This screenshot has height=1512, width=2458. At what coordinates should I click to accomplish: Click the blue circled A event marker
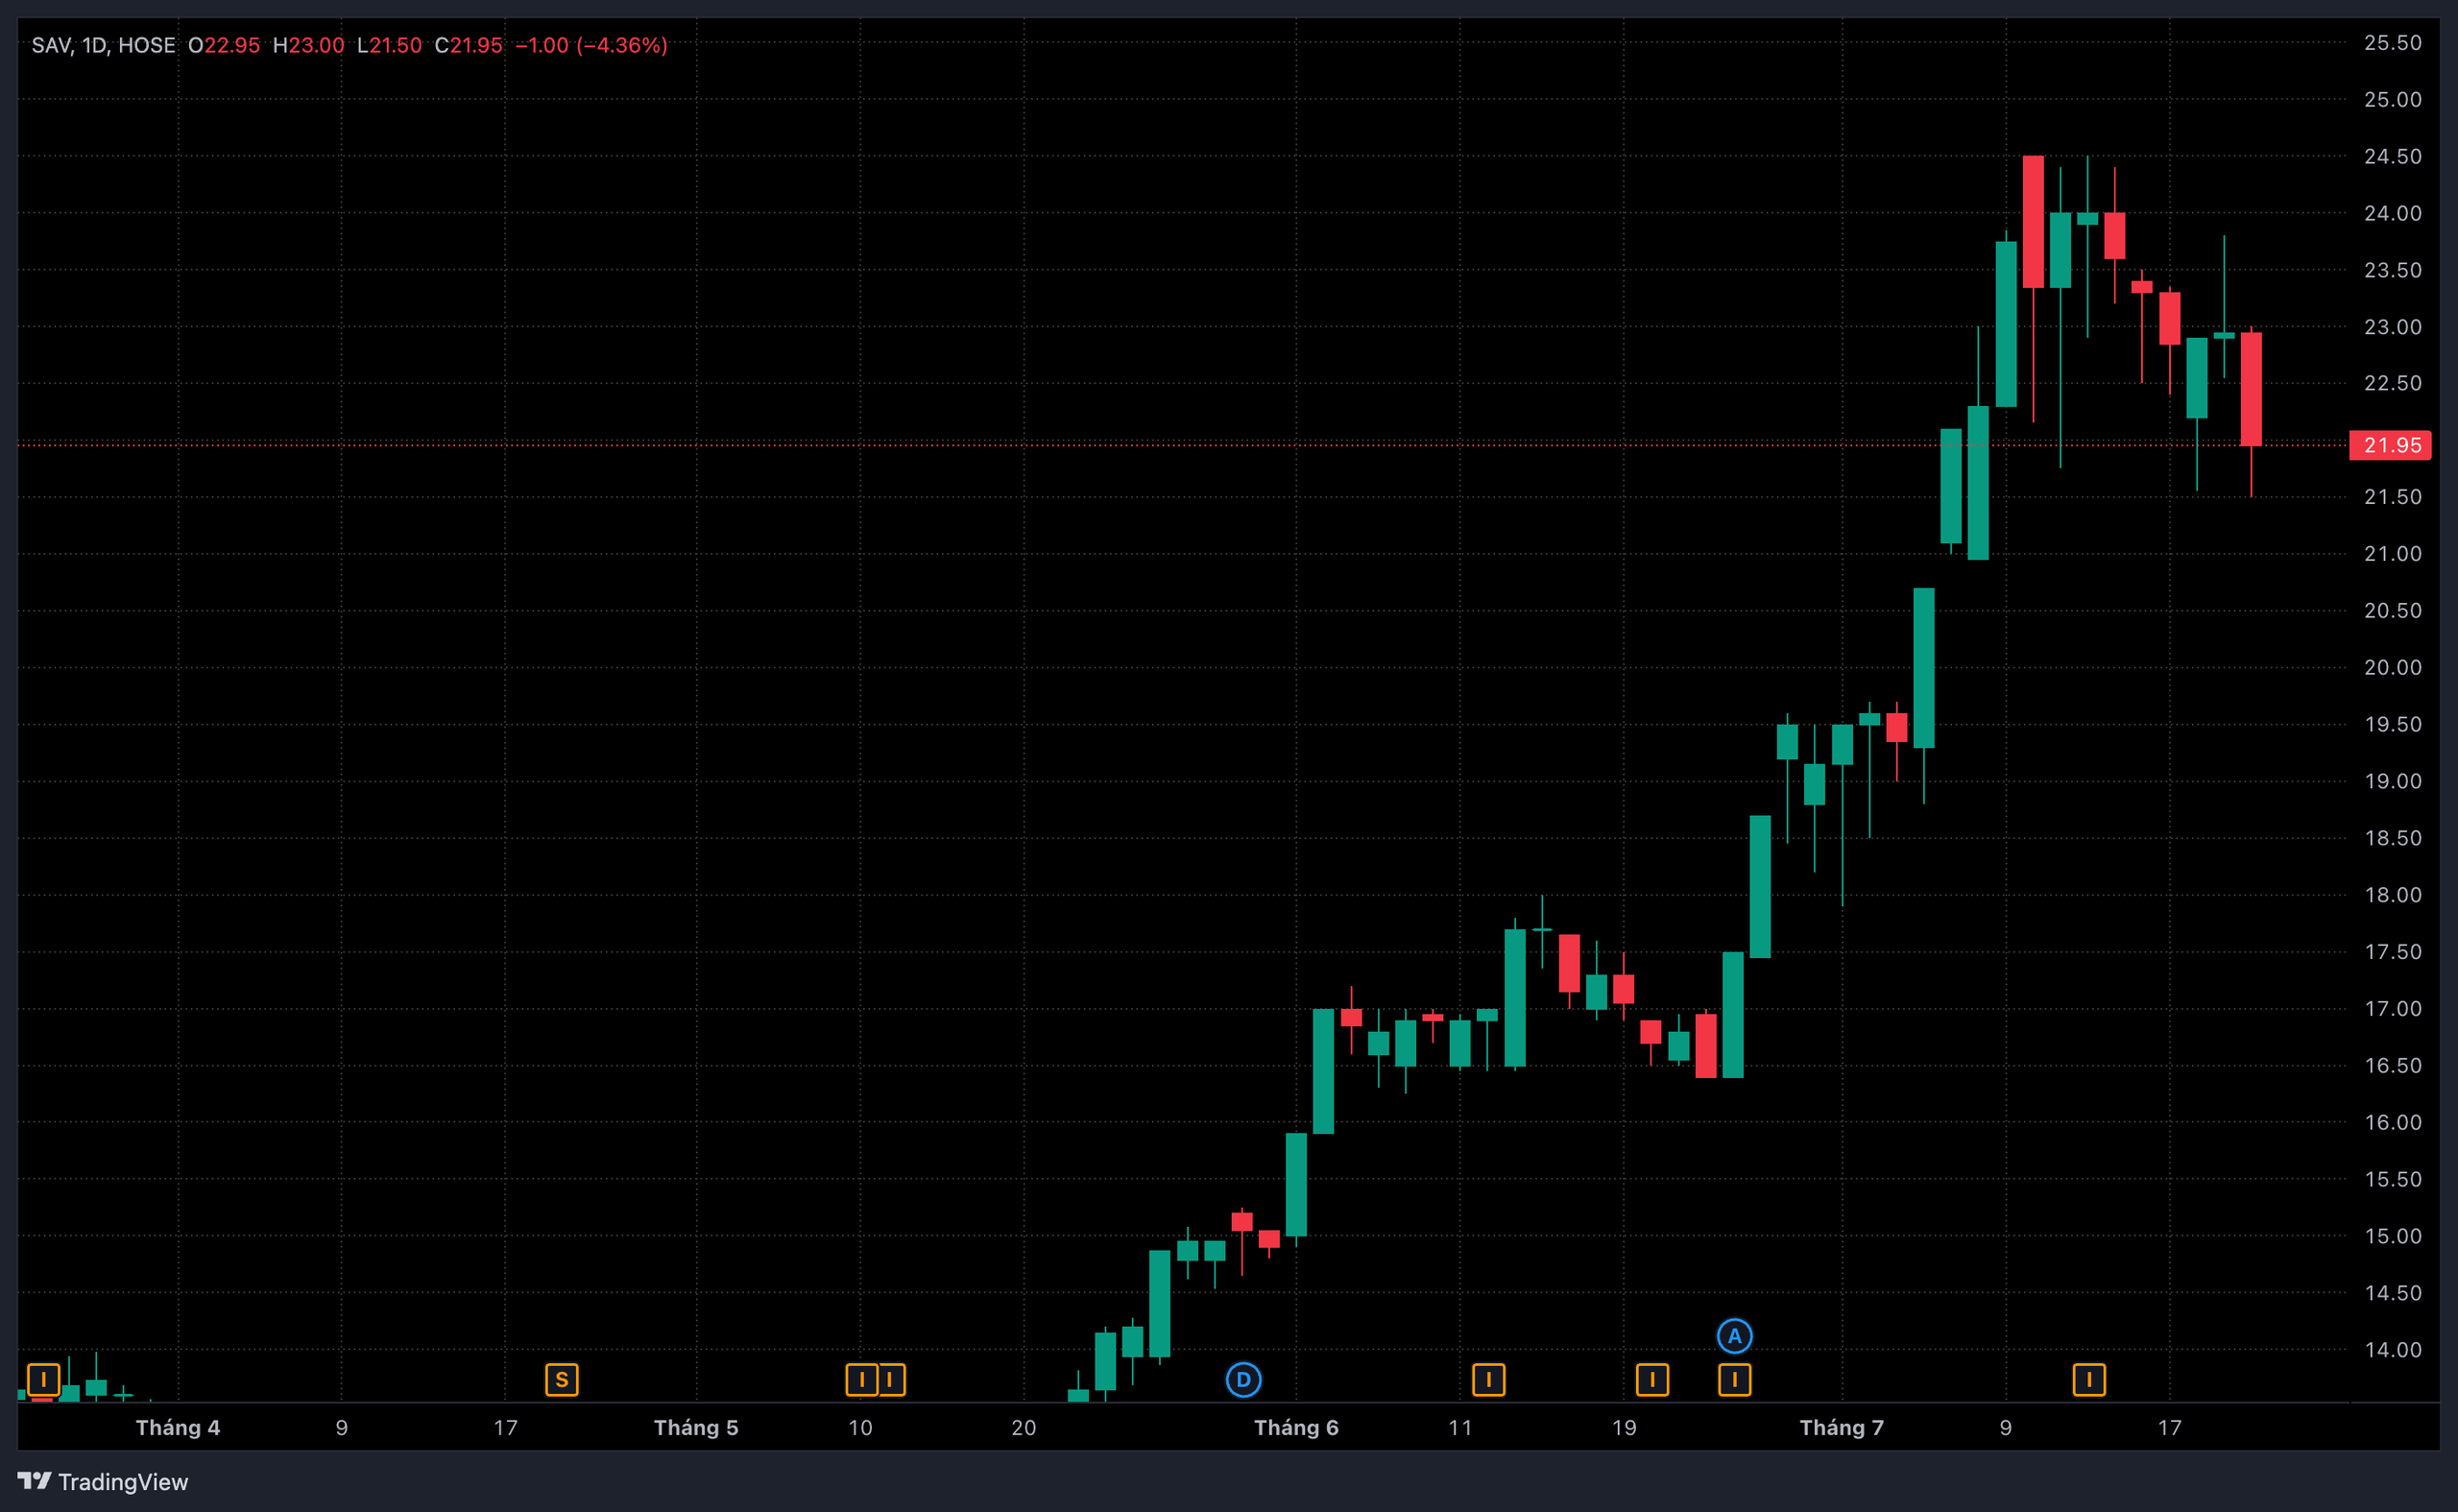click(x=1734, y=1336)
